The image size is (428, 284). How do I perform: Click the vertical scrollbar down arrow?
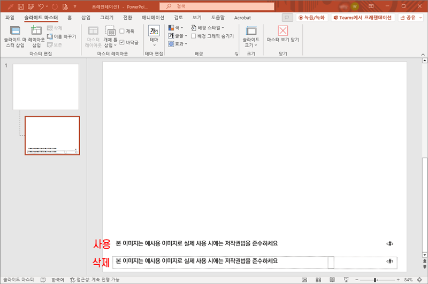(424, 255)
